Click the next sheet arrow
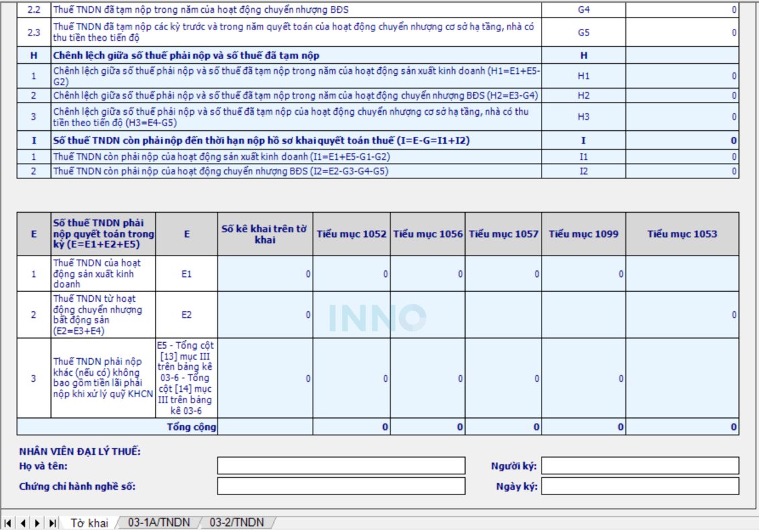 (37, 523)
